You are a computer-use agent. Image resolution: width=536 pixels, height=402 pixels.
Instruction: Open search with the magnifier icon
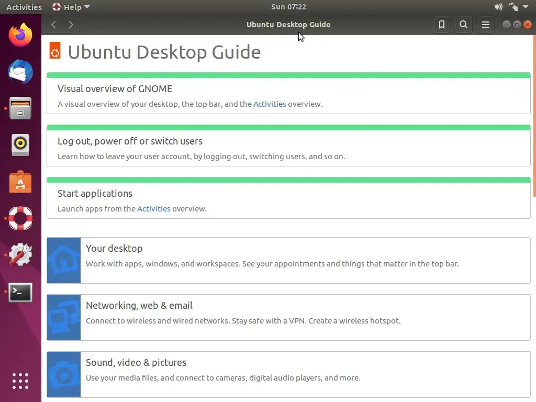pyautogui.click(x=464, y=25)
